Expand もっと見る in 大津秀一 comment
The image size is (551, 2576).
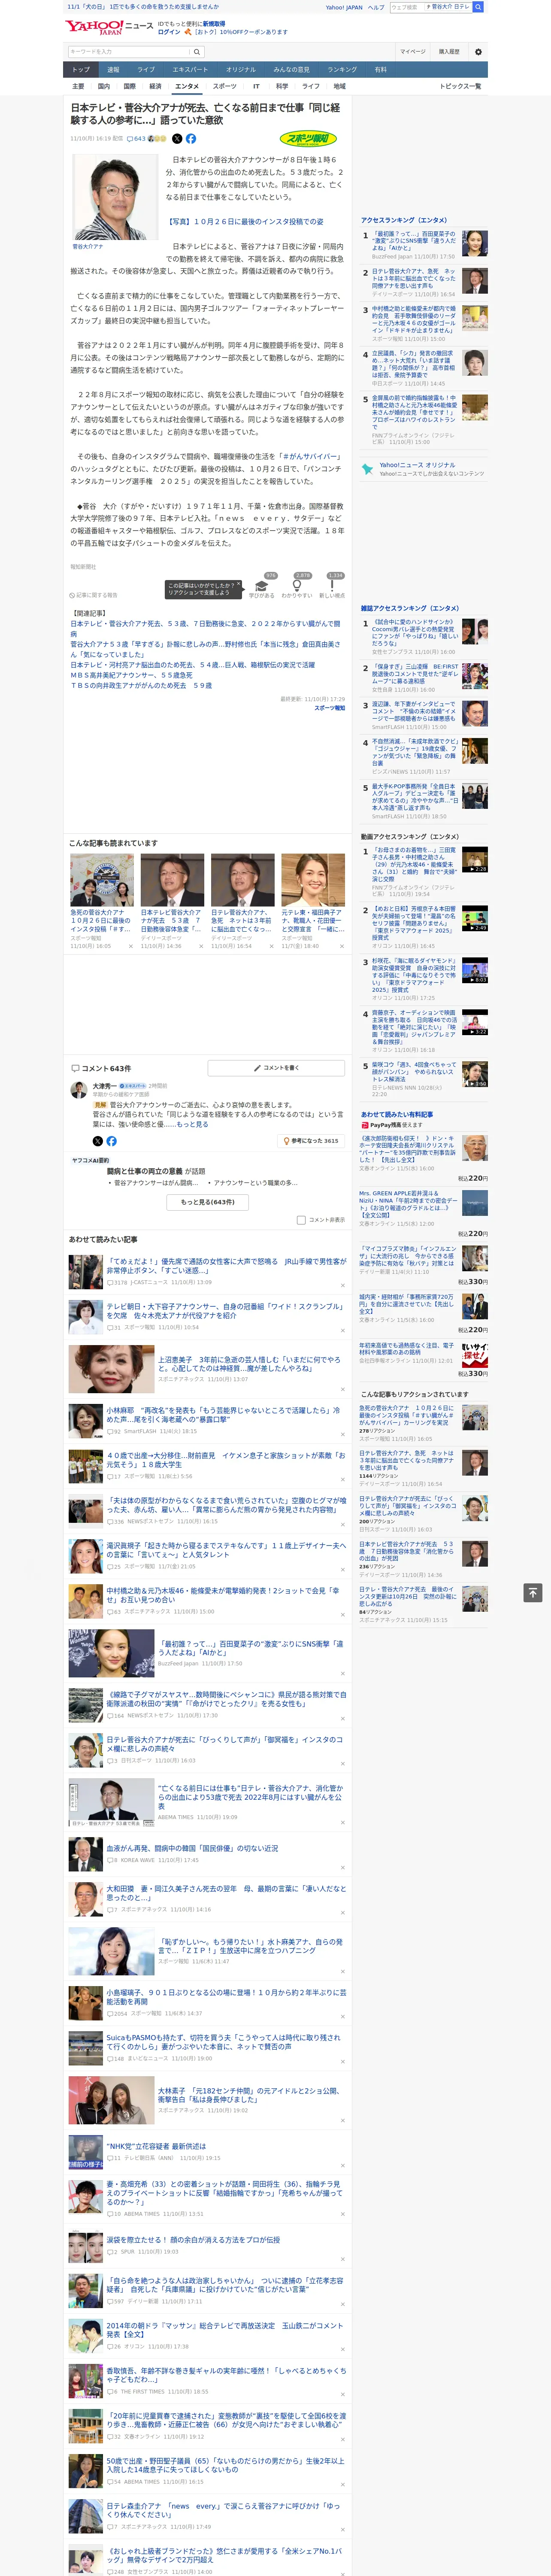coord(193,1124)
